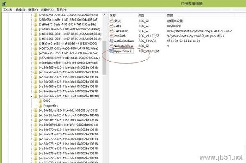Expand the {4d36e971-e325-11ce-bfc1-08002be10318} key
The height and width of the screenshot is (163, 246).
32,134
